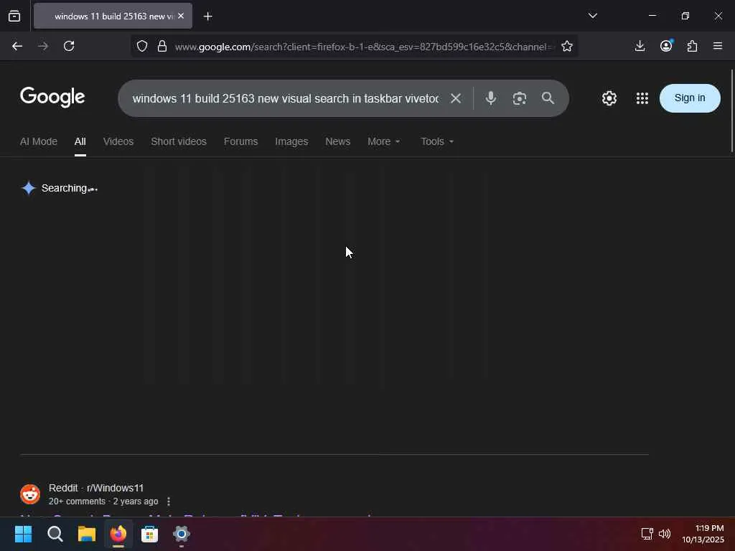Expand the More search filters dropdown
The width and height of the screenshot is (735, 551).
[x=383, y=141]
